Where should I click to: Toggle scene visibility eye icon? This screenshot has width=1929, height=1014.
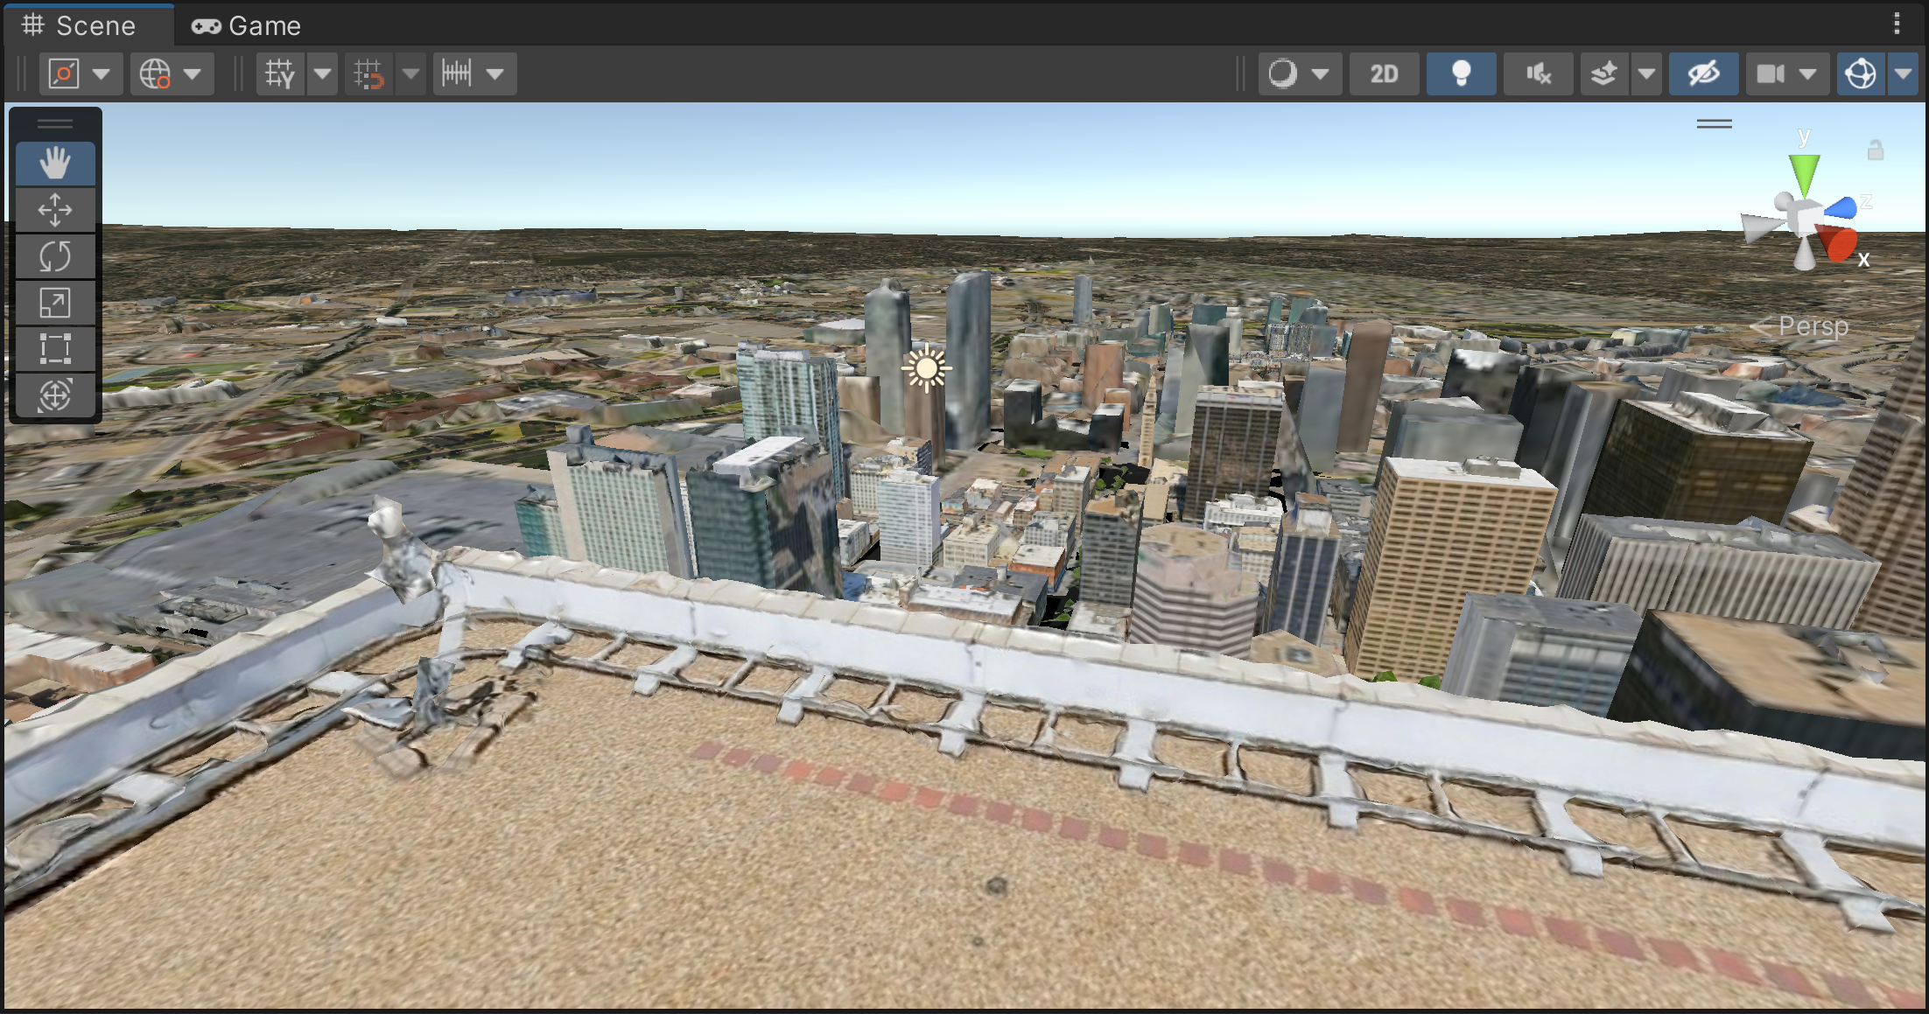[1703, 73]
